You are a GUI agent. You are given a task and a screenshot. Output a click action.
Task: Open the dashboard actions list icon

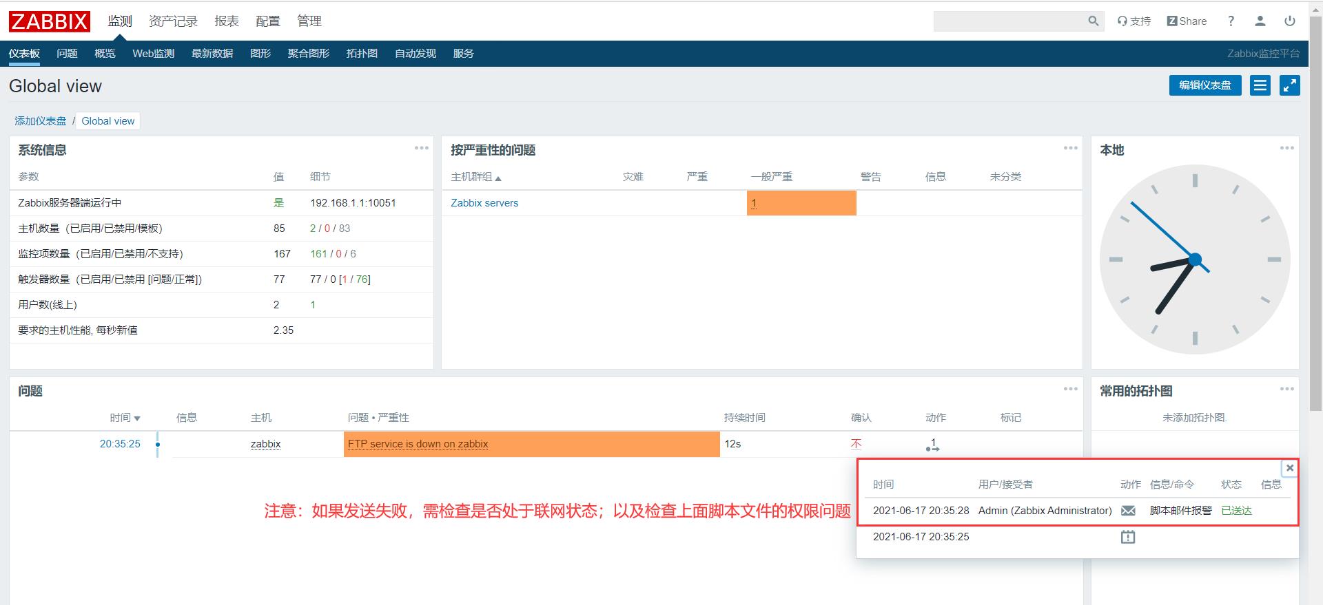(1260, 85)
